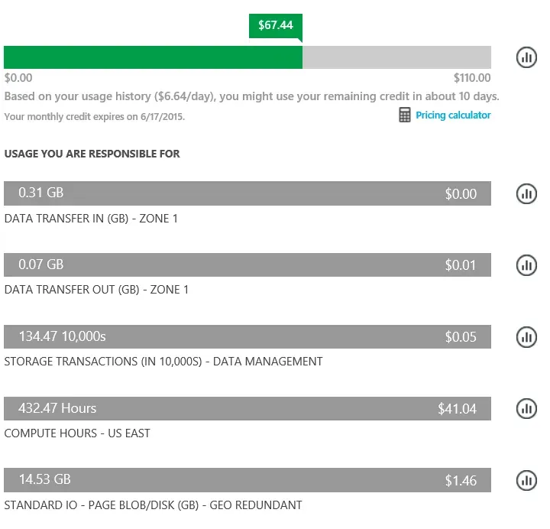Select the 0.07 GB usage bar
This screenshot has width=550, height=529.
[247, 265]
